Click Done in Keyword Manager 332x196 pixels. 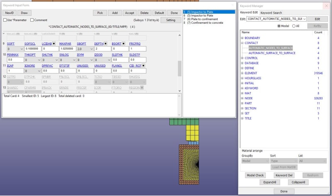284,191
